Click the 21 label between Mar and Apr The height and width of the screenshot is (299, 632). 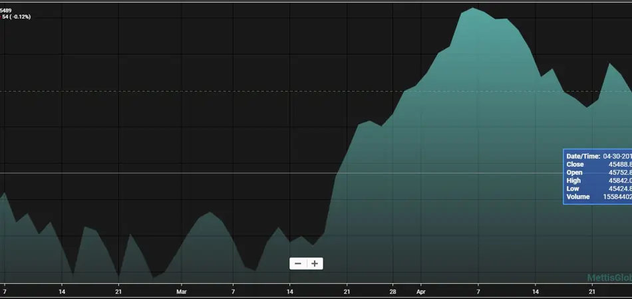tap(347, 291)
